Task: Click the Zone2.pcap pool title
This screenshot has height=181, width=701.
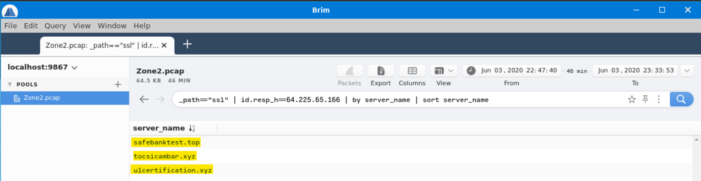Action: tap(160, 71)
